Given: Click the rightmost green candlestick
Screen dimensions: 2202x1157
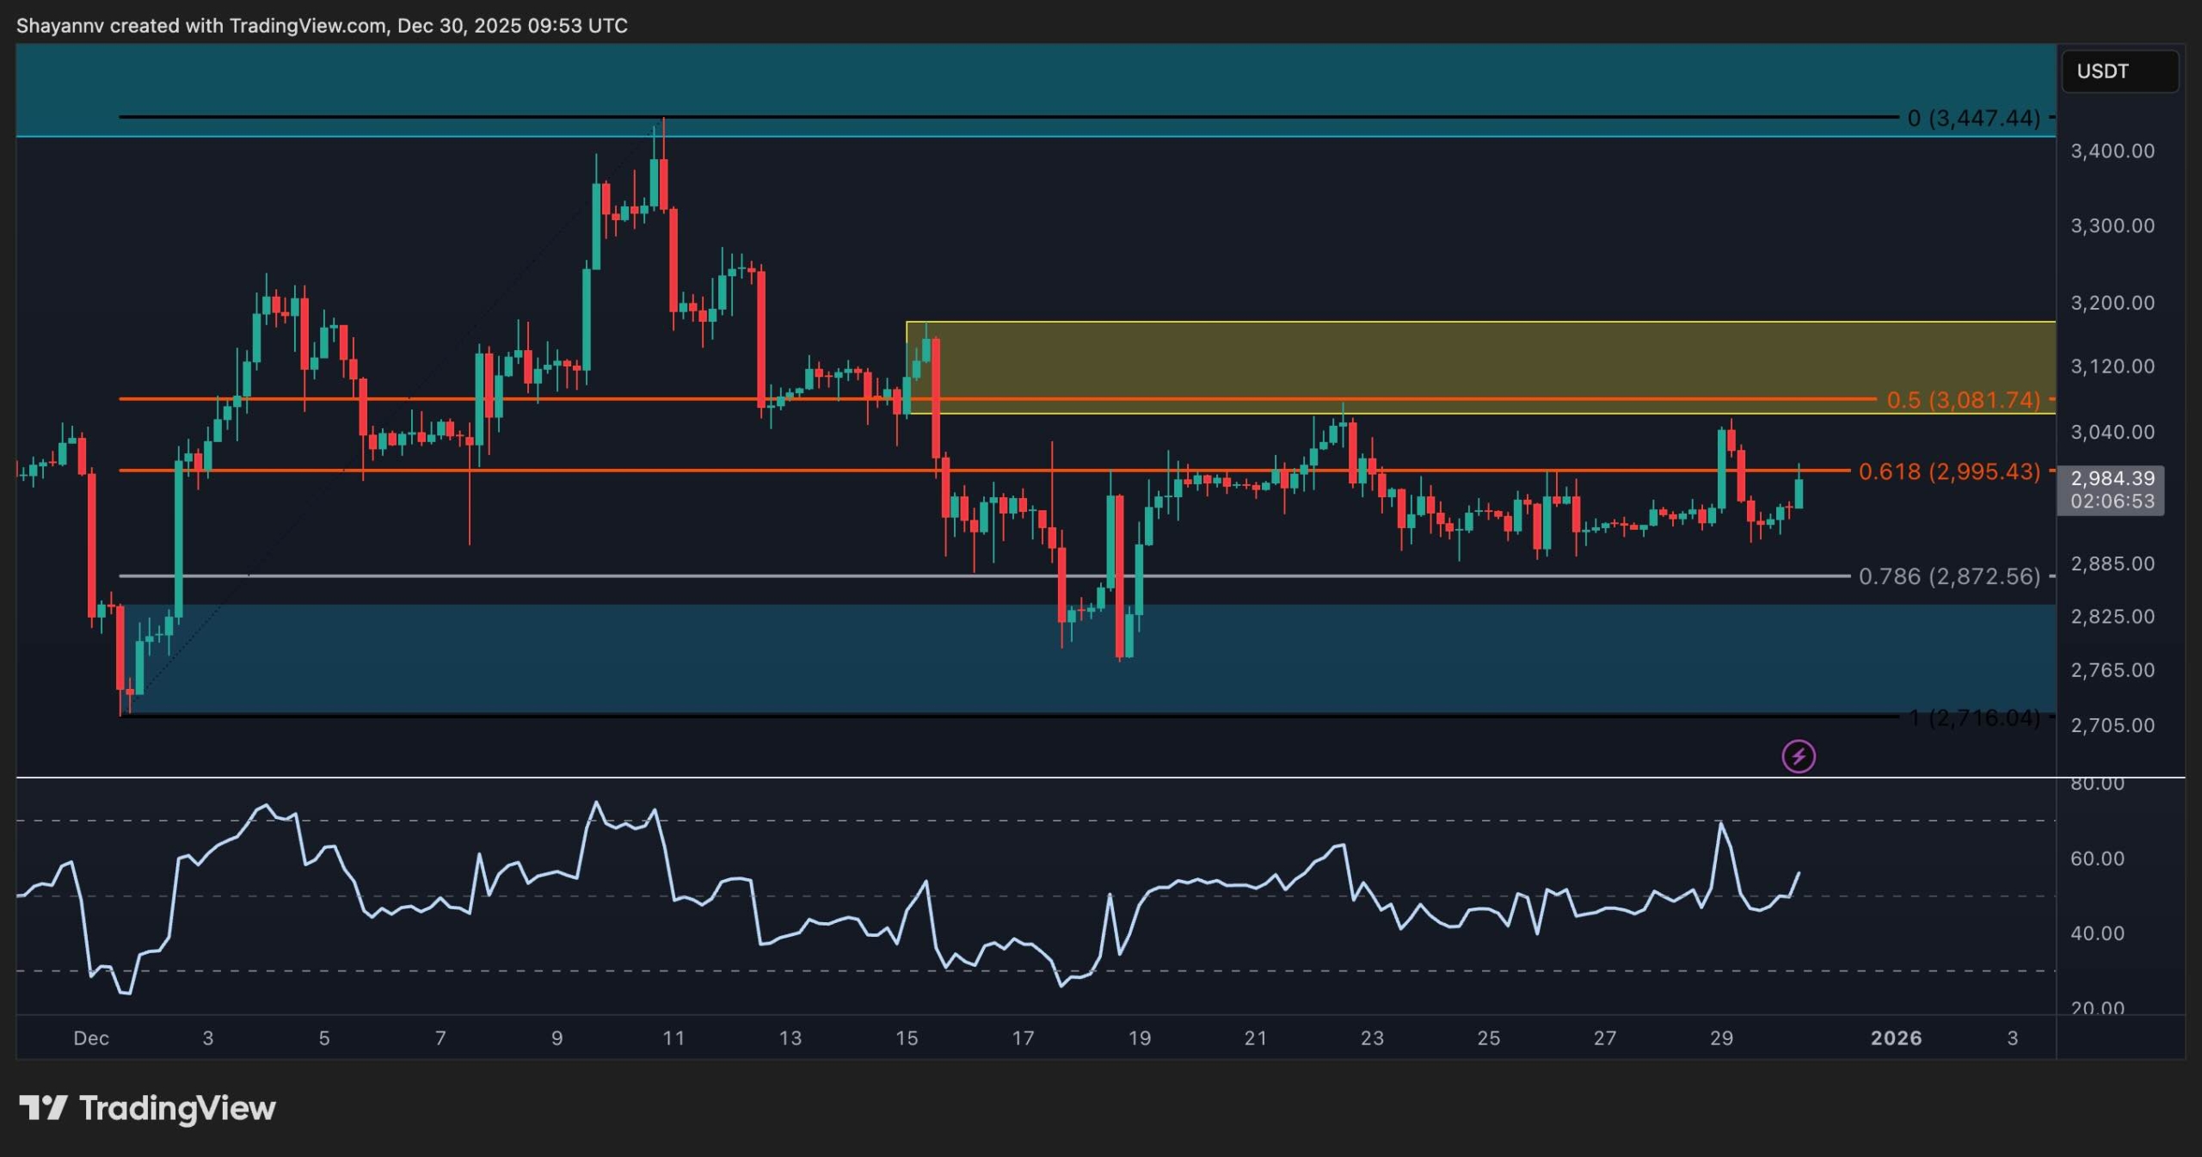Looking at the screenshot, I should pyautogui.click(x=1799, y=494).
